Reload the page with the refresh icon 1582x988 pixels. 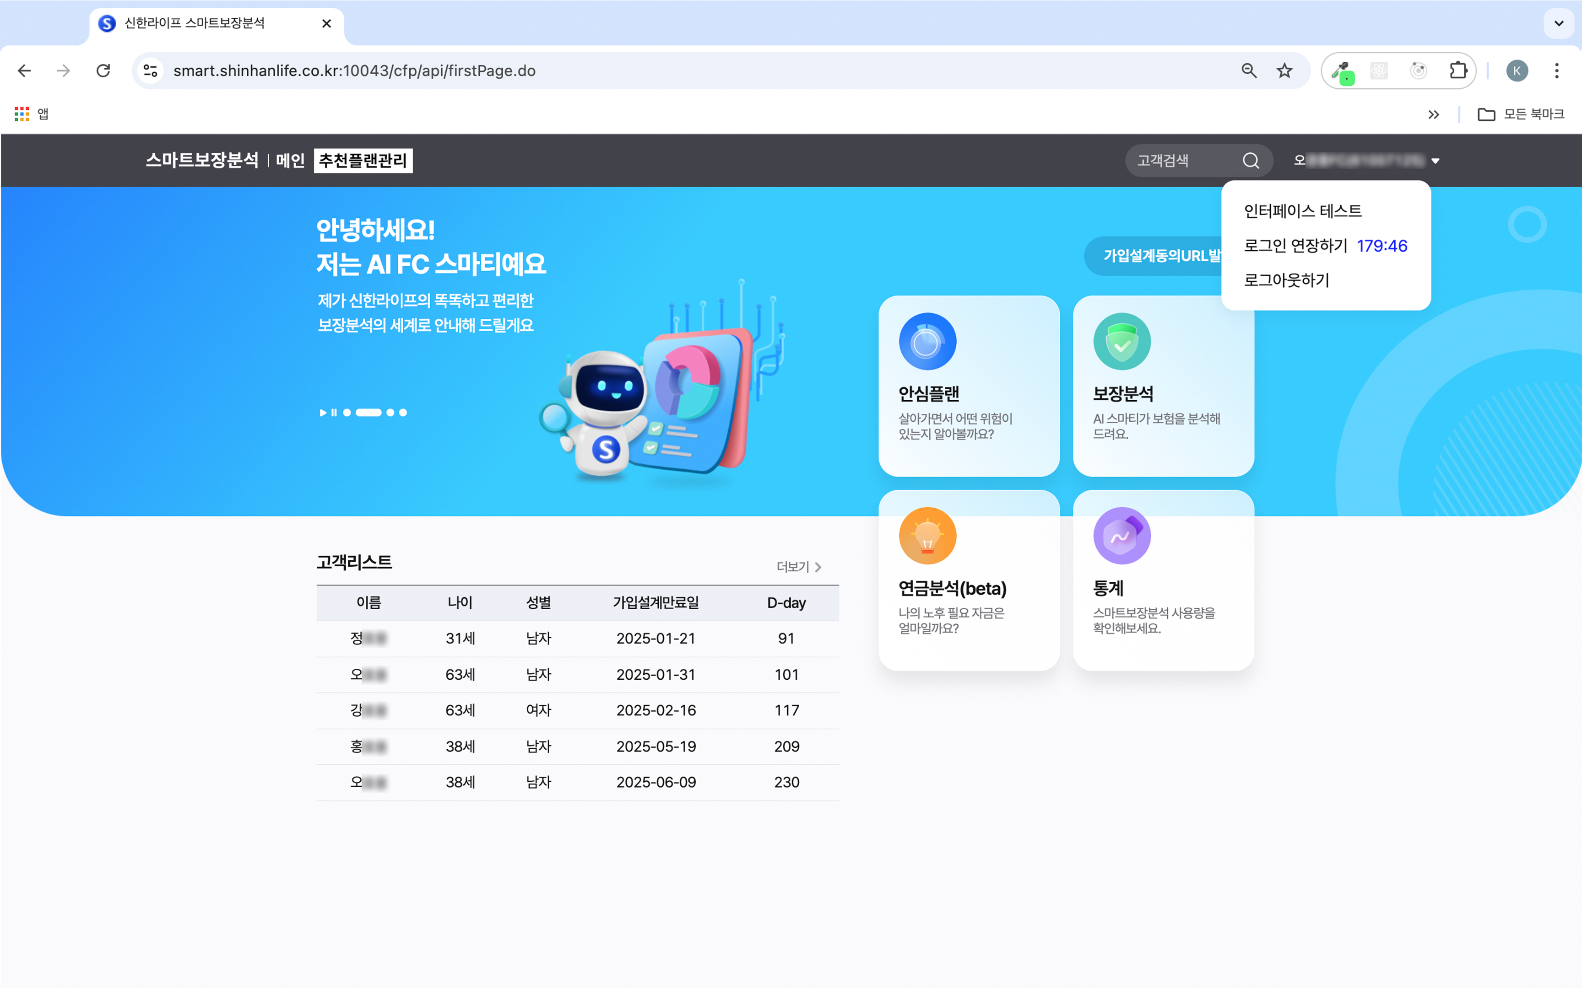[103, 70]
